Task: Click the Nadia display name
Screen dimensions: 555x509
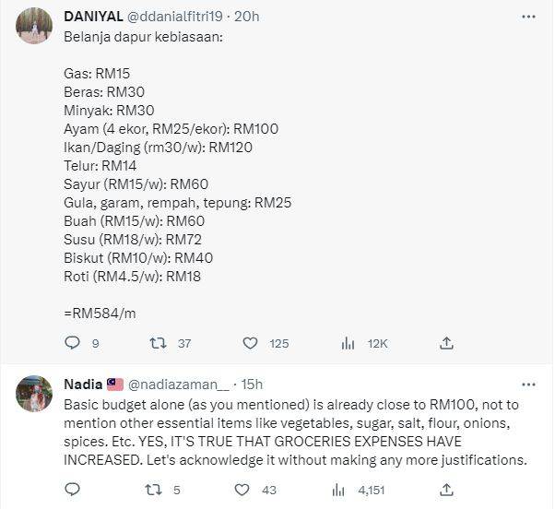Action: [x=83, y=384]
